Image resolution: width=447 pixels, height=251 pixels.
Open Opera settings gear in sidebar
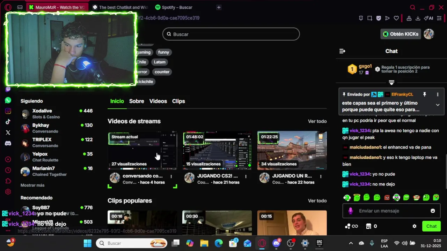(x=8, y=192)
